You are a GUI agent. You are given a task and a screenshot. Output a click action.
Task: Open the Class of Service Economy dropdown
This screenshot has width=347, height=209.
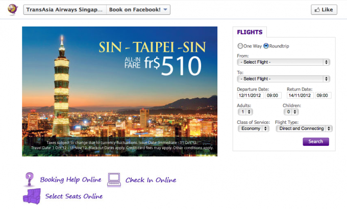coord(254,128)
